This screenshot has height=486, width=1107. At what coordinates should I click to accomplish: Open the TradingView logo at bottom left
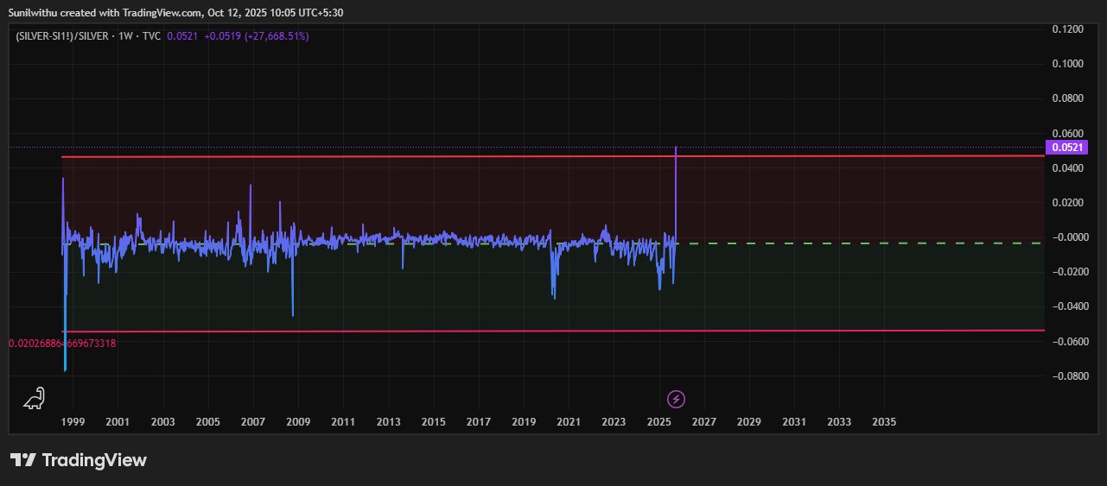78,460
